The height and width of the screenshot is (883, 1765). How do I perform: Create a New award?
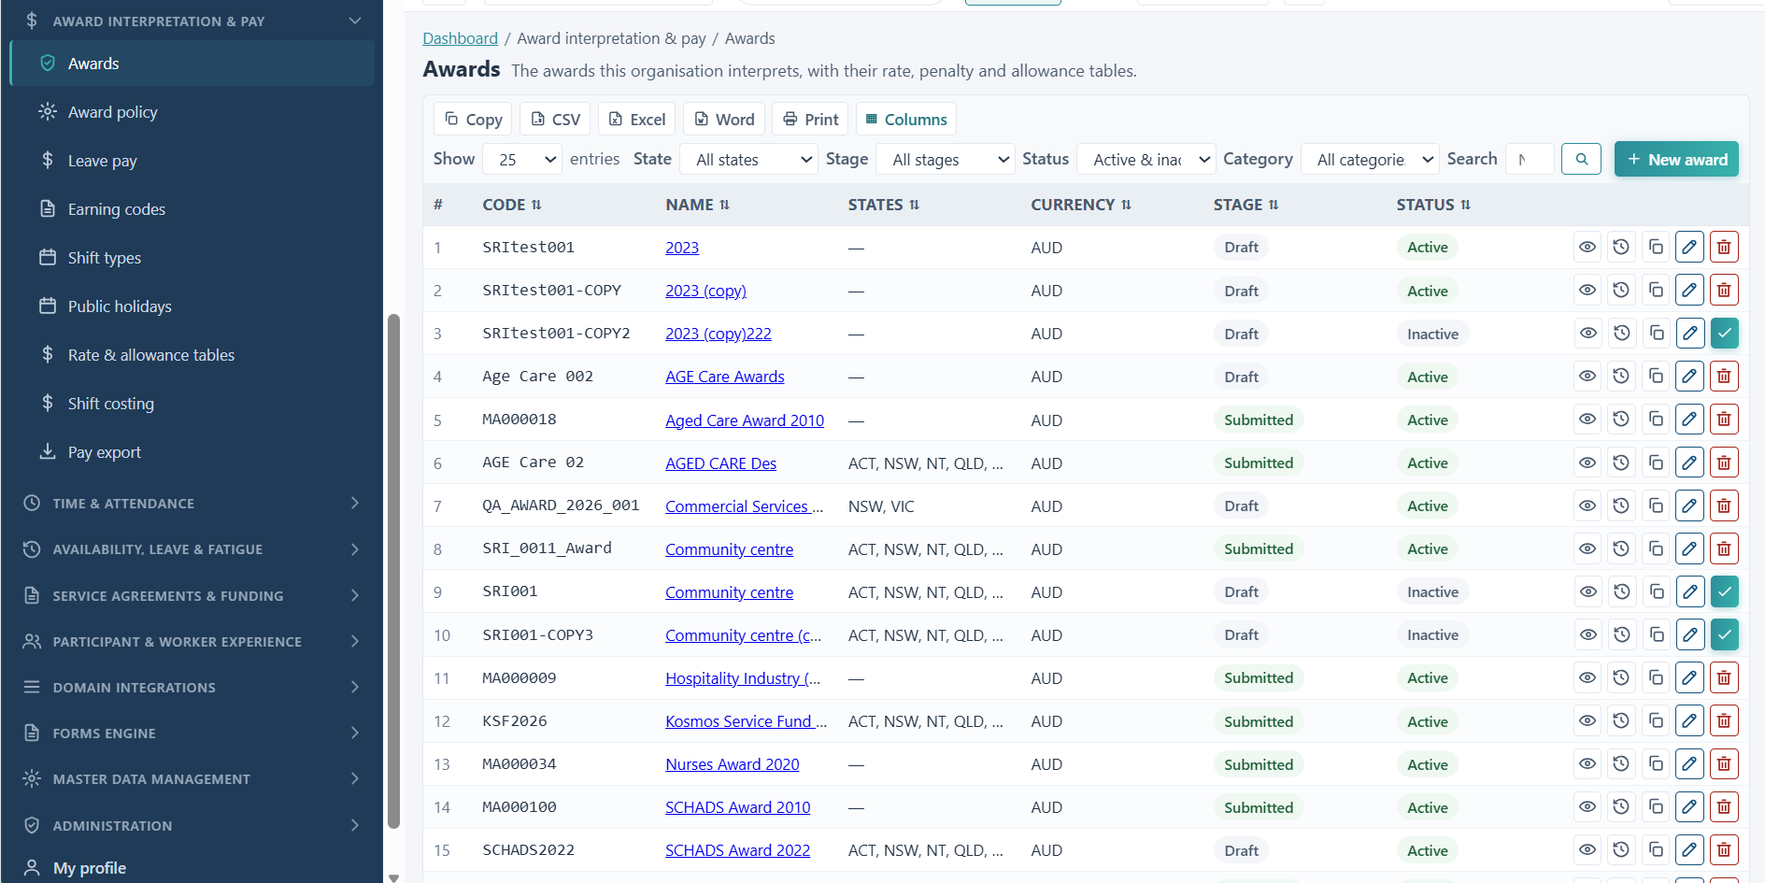(1676, 159)
